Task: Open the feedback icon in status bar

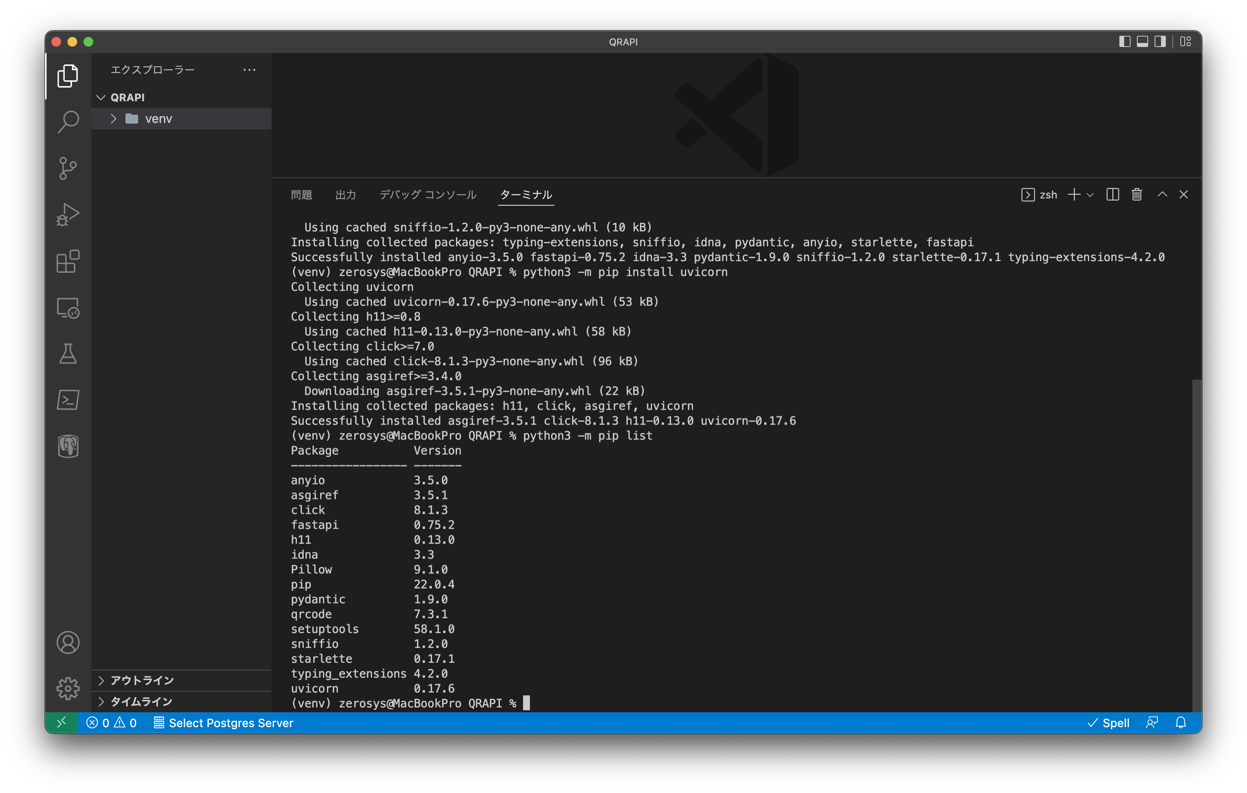Action: point(1152,723)
